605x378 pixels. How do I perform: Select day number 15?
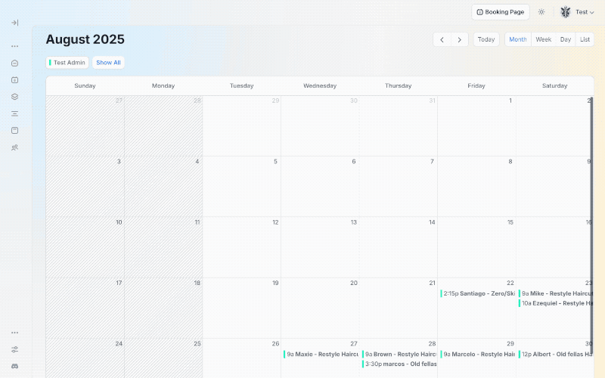(510, 222)
